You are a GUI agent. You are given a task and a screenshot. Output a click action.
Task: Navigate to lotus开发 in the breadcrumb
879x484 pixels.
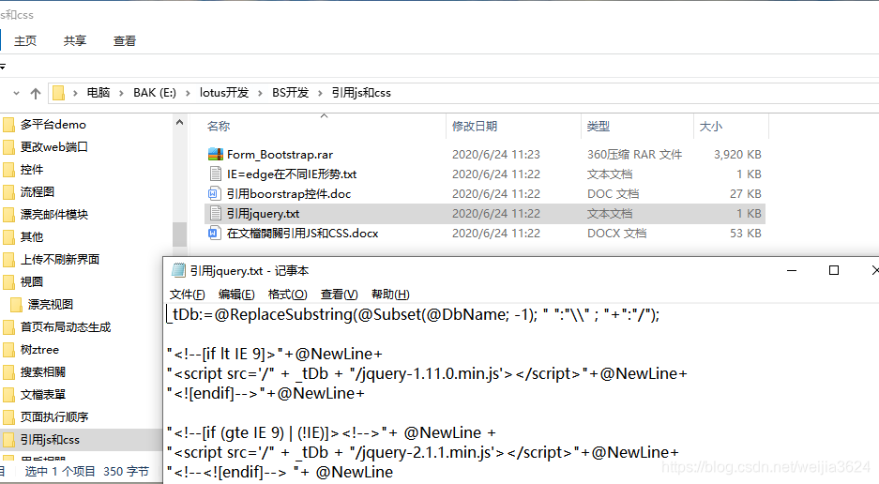224,93
